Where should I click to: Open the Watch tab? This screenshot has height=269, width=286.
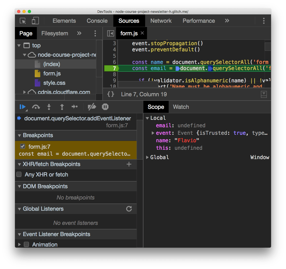click(x=181, y=107)
